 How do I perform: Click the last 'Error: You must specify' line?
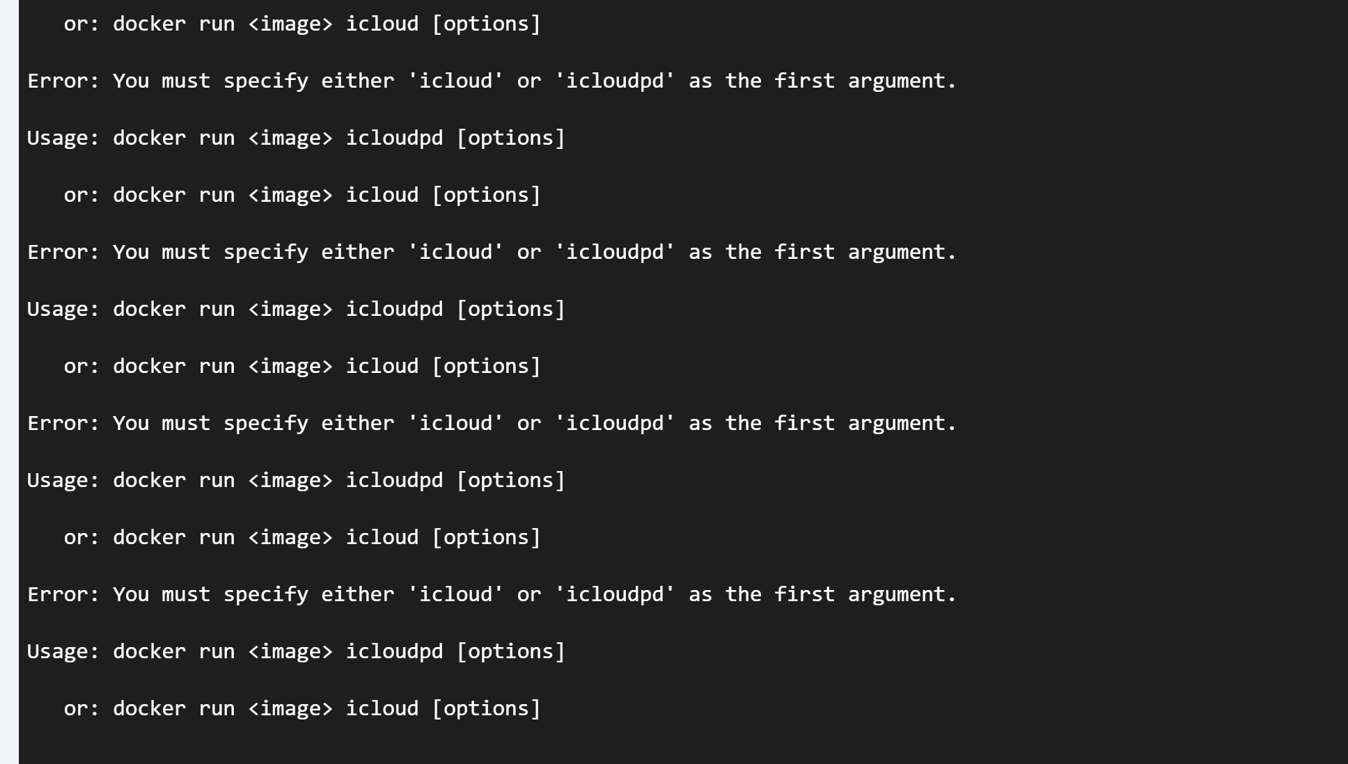492,594
